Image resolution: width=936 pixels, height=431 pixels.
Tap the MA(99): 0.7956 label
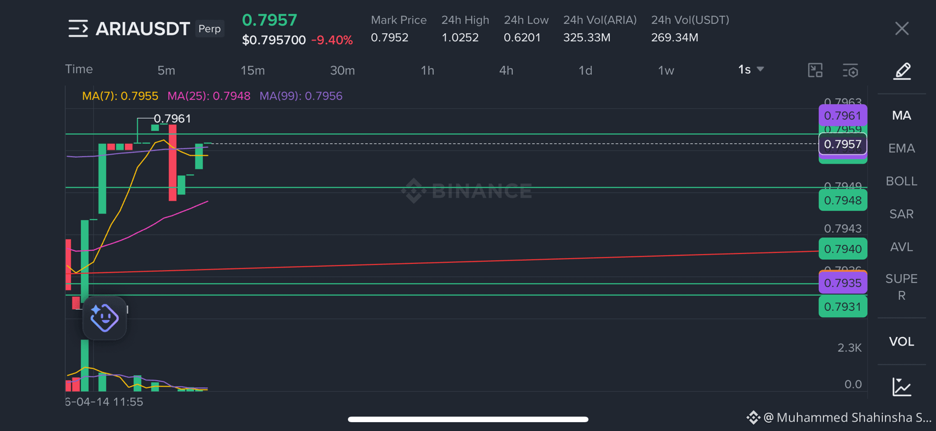point(301,96)
